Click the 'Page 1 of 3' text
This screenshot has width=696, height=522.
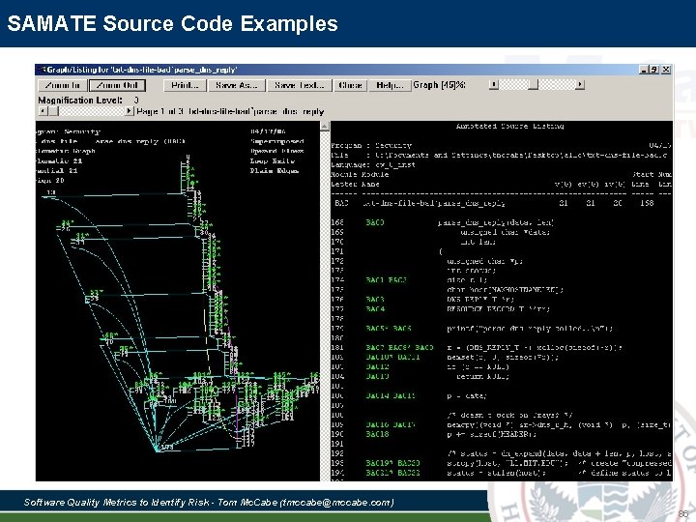(160, 111)
